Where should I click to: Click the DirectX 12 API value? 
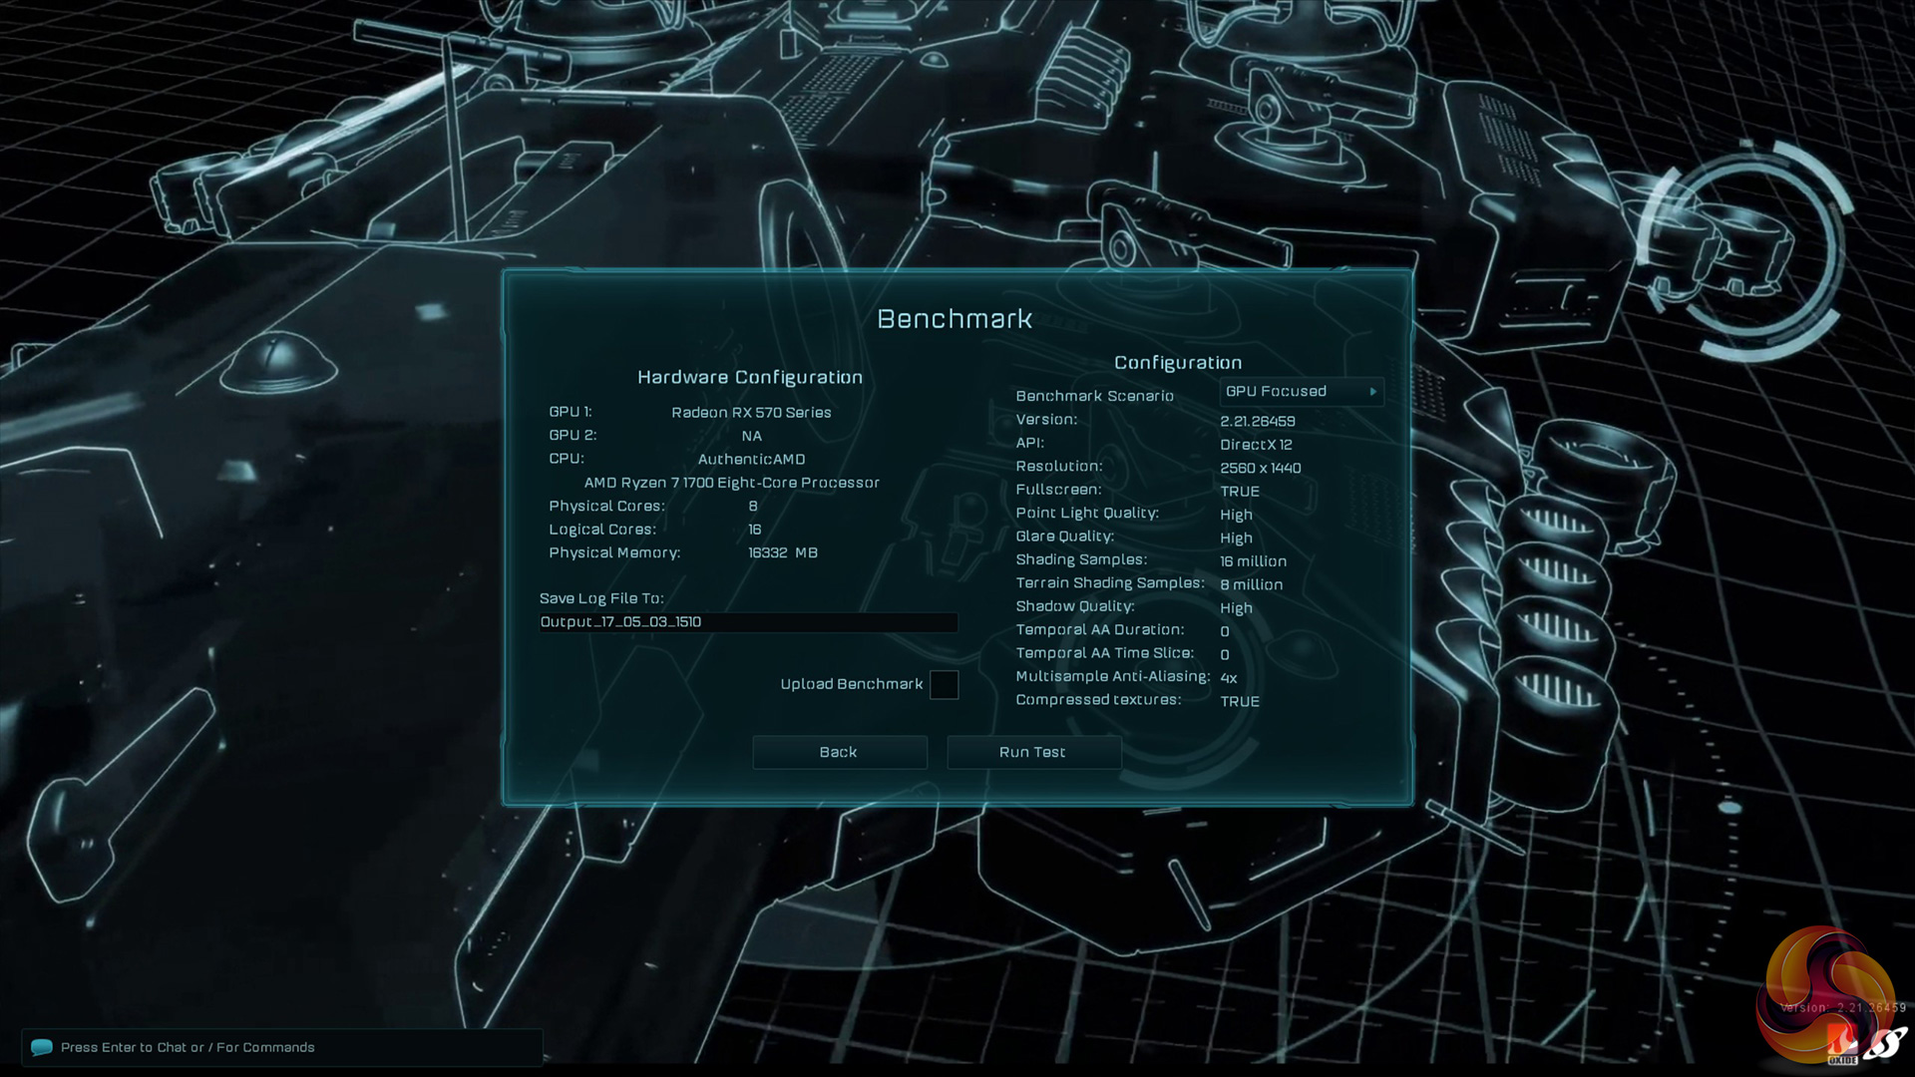pyautogui.click(x=1256, y=445)
